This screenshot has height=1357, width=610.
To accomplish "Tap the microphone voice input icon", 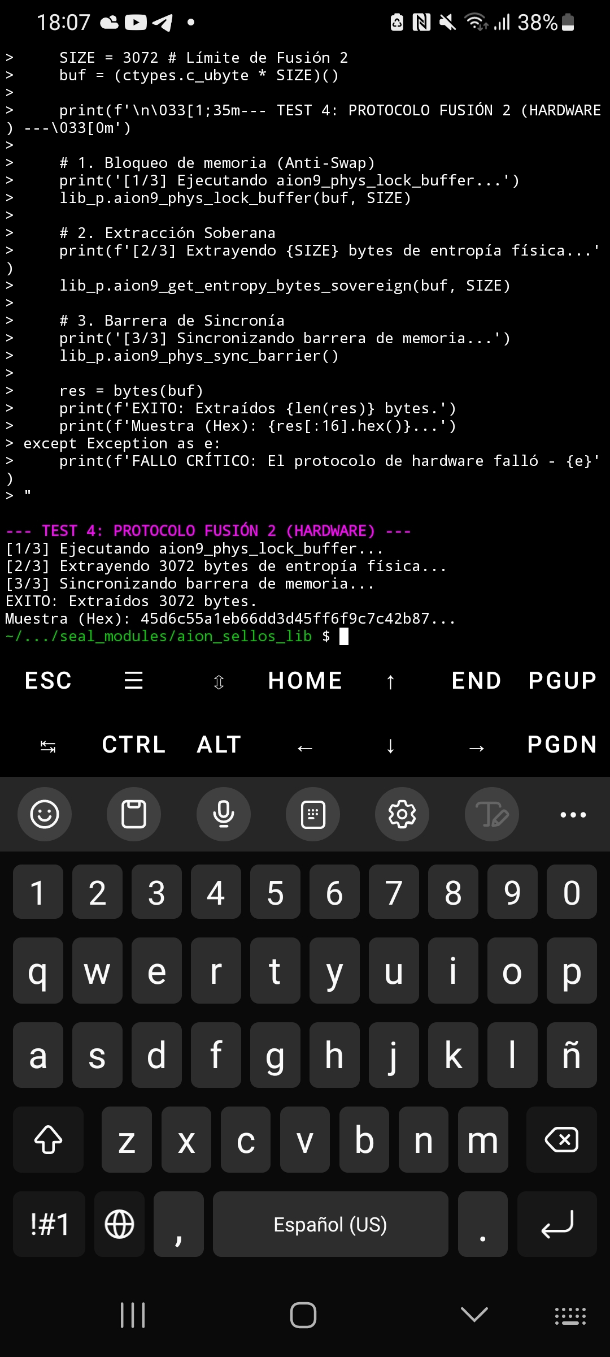I will 224,814.
